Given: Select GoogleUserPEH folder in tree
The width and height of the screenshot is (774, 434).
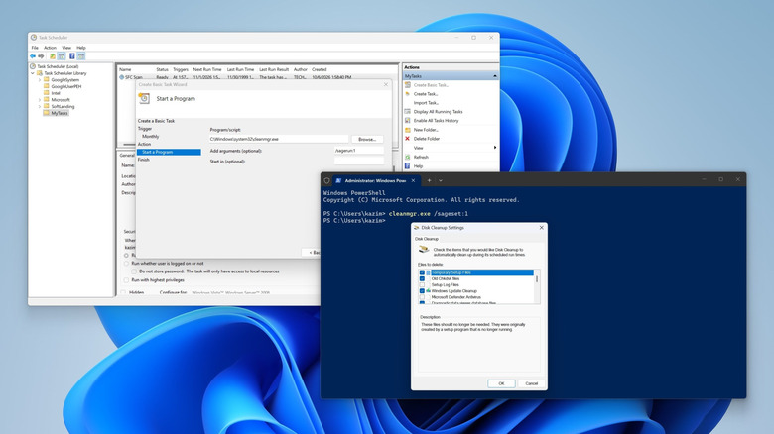Looking at the screenshot, I should coord(66,86).
